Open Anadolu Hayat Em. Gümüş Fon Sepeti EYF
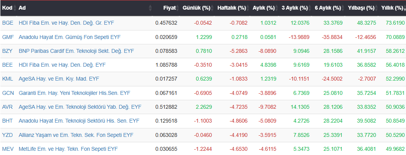The width and height of the screenshot is (406, 155). click(x=69, y=37)
